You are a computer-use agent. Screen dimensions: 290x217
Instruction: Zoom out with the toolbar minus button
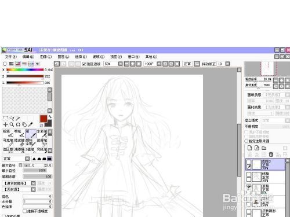click(x=126, y=64)
